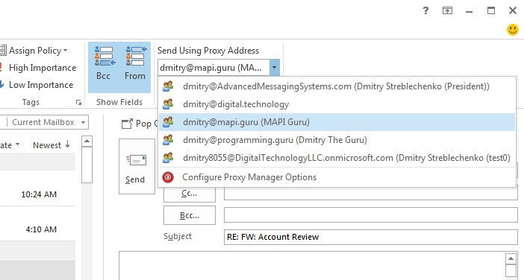Click inside the message body area
Screen dimensions: 524x280
pyautogui.click(x=312, y=266)
